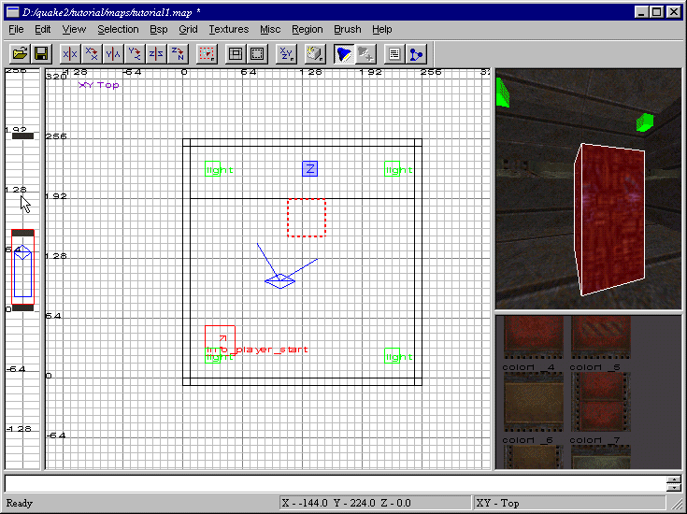The width and height of the screenshot is (687, 514).
Task: Click the blue Z marker in XY view
Action: click(309, 169)
